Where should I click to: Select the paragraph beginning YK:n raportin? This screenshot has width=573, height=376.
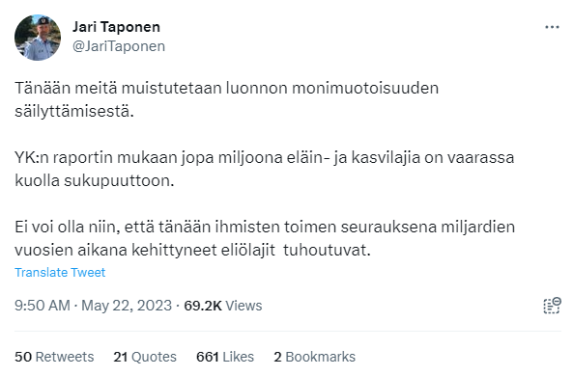click(264, 169)
